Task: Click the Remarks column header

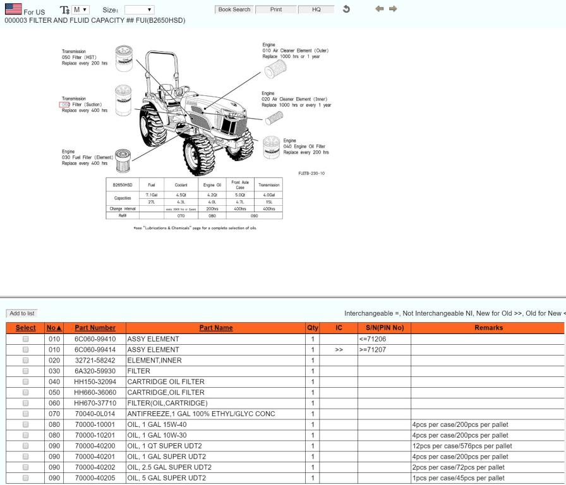Action: [488, 328]
